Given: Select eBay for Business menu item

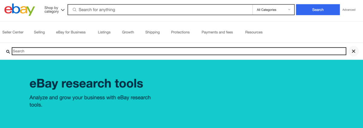Looking at the screenshot, I should 71,32.
